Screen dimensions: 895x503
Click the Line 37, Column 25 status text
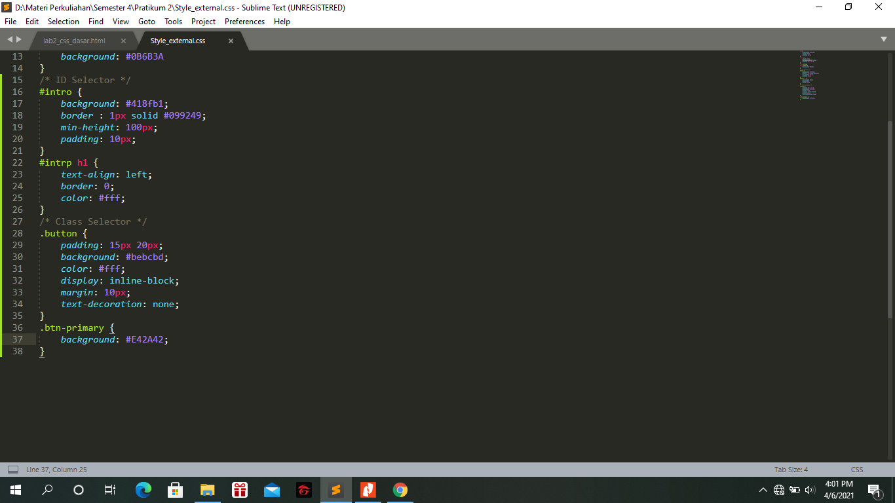click(56, 470)
